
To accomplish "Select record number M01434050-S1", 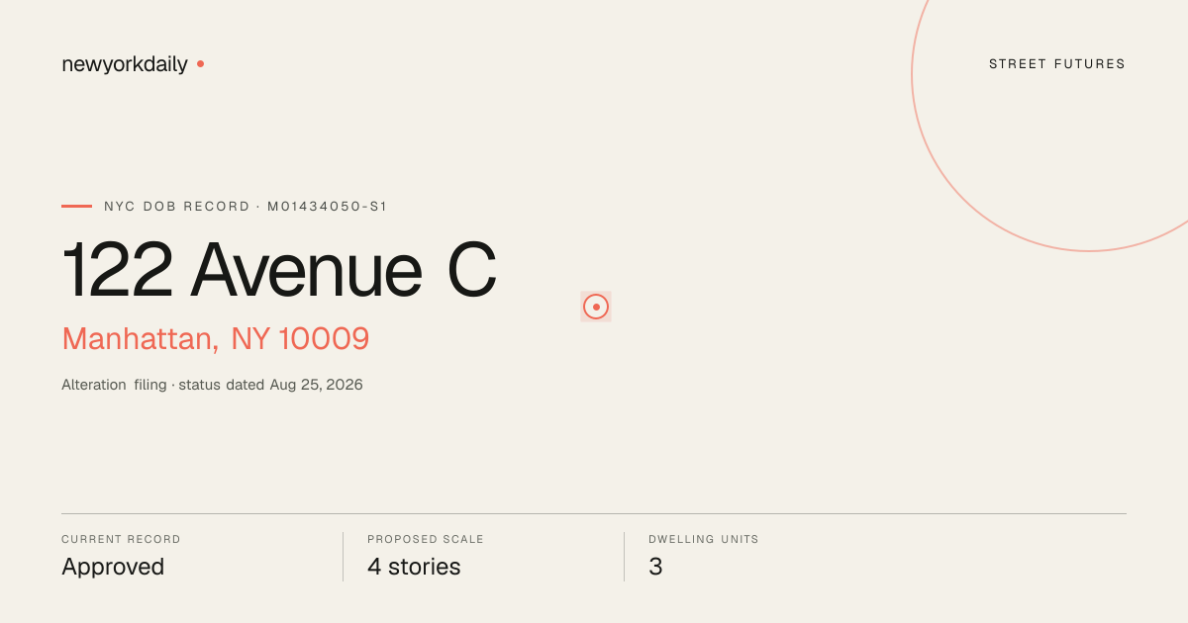I will click(328, 207).
